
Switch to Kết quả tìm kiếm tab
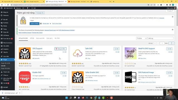click(x=23, y=38)
